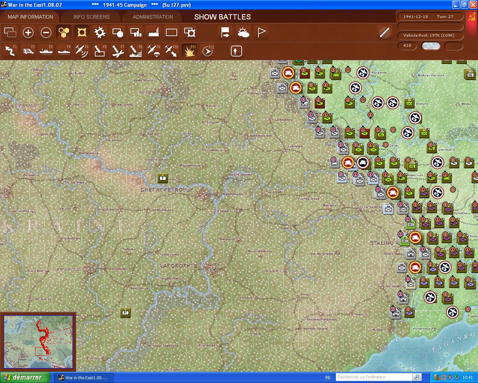Select Air transfer mode (F10 icon)

coord(171,51)
